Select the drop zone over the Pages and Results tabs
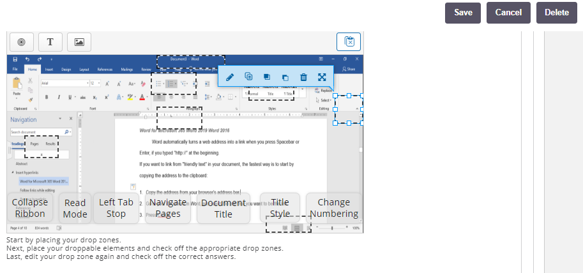 pos(42,147)
